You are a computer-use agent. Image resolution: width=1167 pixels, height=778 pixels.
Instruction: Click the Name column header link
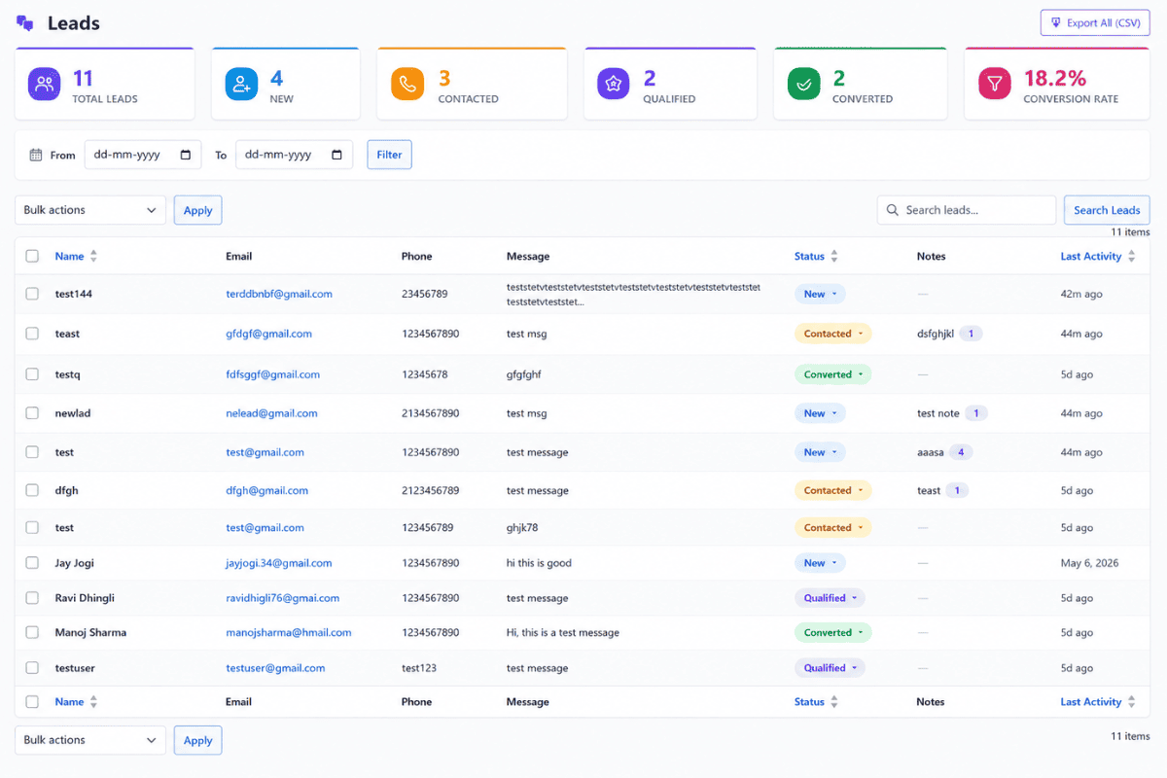[69, 257]
